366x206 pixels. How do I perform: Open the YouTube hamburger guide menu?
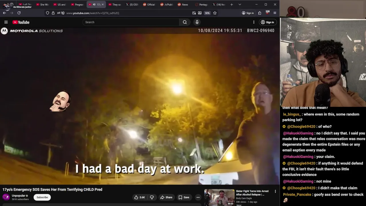pyautogui.click(x=6, y=22)
